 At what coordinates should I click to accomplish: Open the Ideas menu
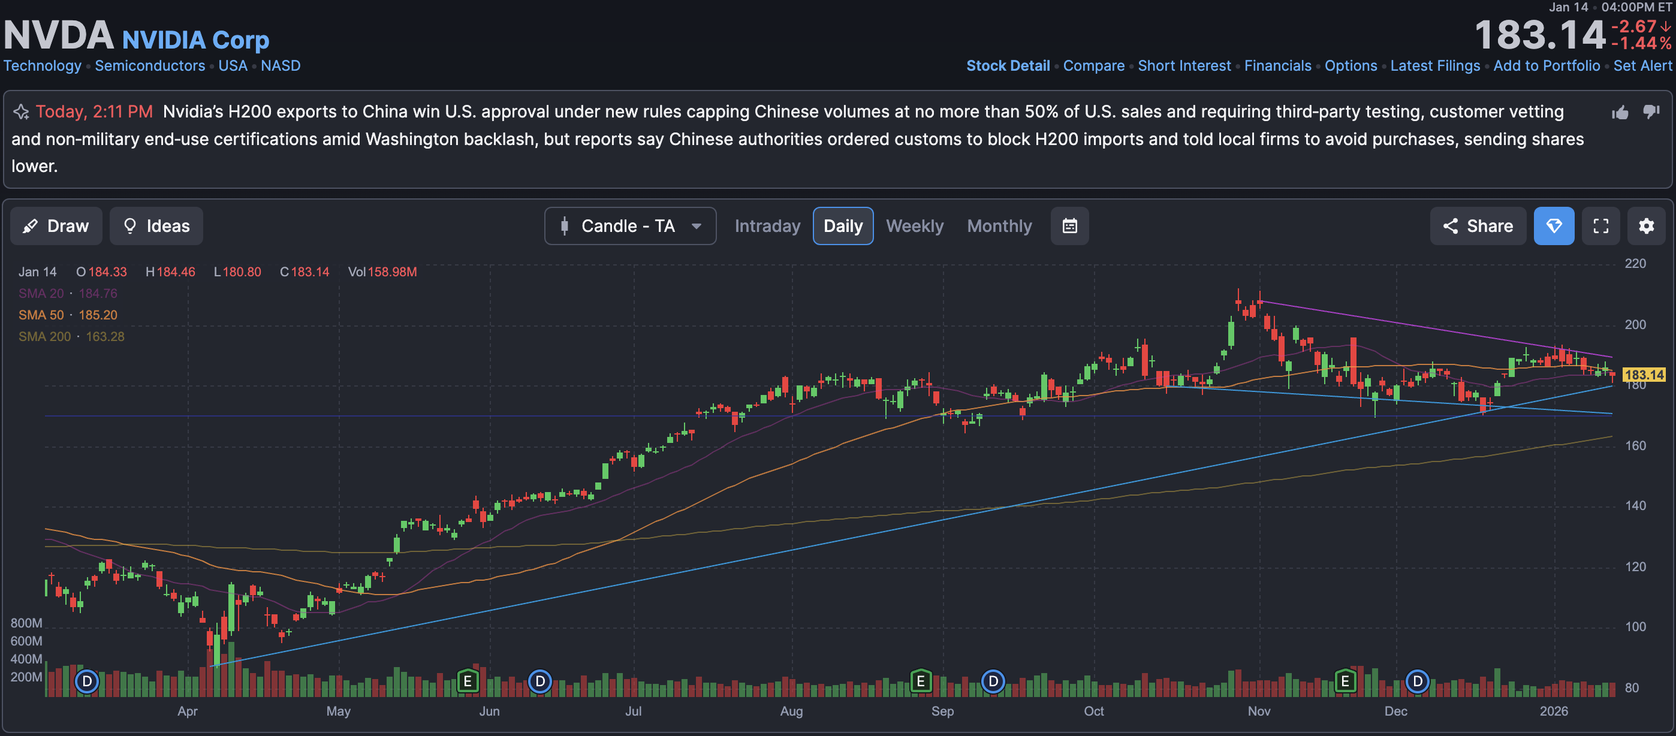[156, 226]
